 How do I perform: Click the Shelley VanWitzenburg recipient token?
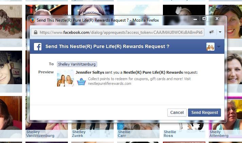[x=77, y=64]
